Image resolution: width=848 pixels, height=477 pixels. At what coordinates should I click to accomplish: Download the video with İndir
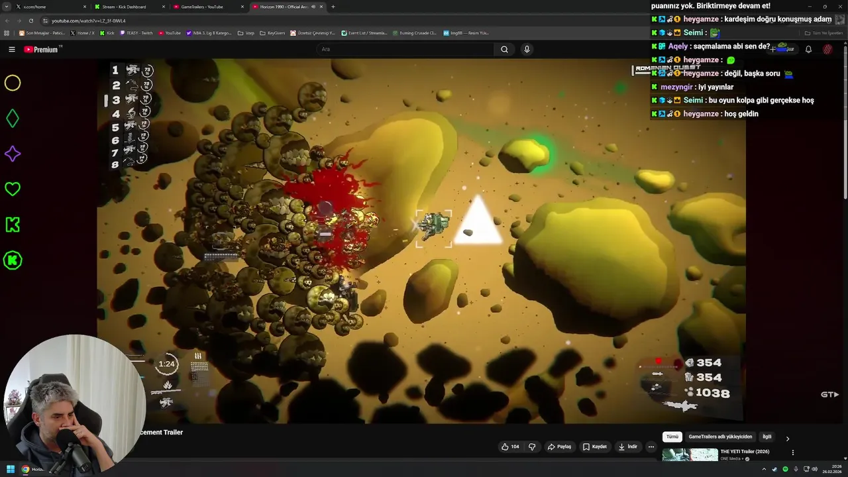click(627, 447)
